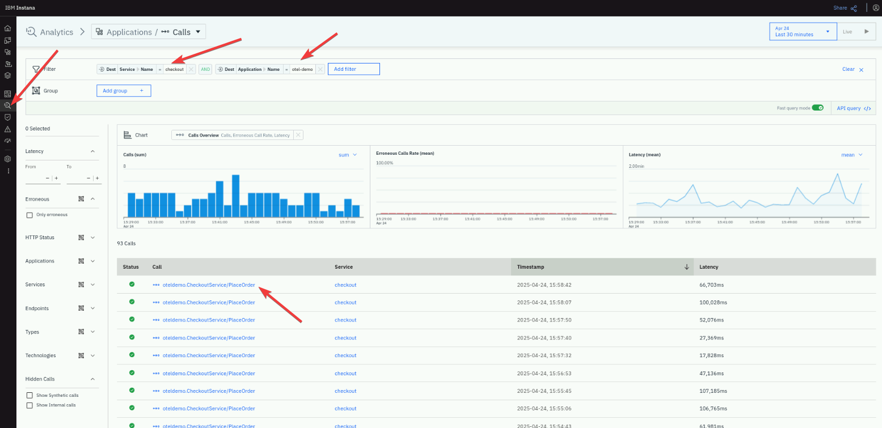Click the 93 Calls count text
882x428 pixels.
(126, 243)
